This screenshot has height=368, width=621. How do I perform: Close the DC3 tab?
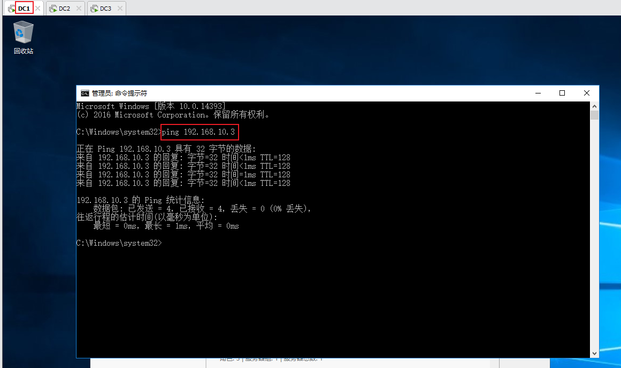point(120,9)
